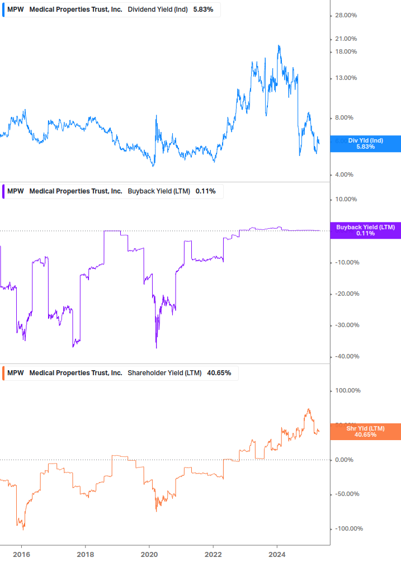Click the -40.00% buyback yield axis label
Viewport: 401px width, 562px height.
[347, 356]
